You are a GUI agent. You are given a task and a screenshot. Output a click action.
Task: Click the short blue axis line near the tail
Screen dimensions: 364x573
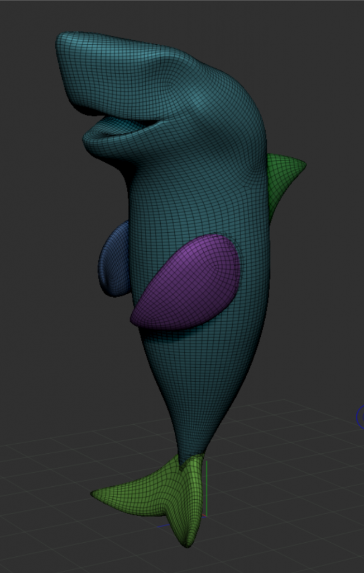click(x=164, y=526)
